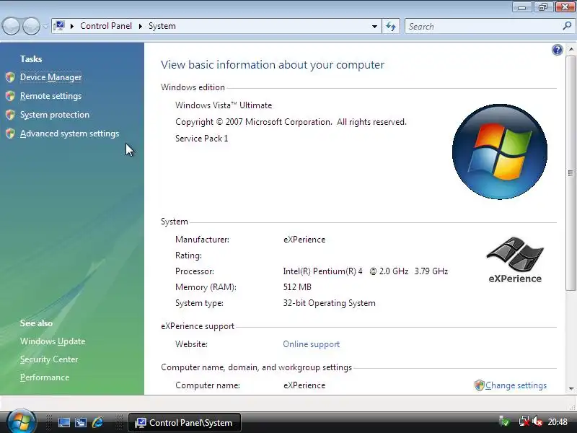Click Show Desktop in Quick Launch

point(64,422)
